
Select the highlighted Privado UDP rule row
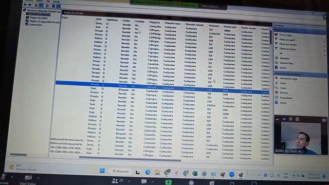(162, 87)
